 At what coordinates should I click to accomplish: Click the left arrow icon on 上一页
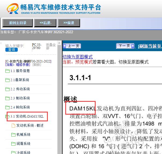point(64,46)
